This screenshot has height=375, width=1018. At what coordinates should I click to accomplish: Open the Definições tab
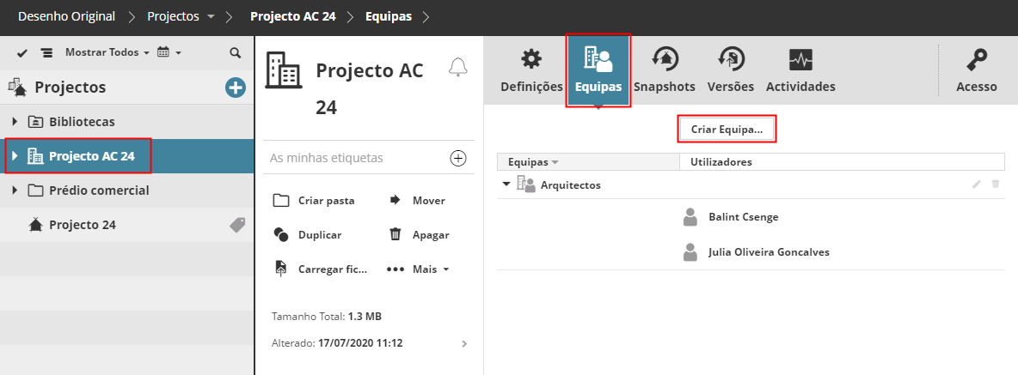(531, 70)
